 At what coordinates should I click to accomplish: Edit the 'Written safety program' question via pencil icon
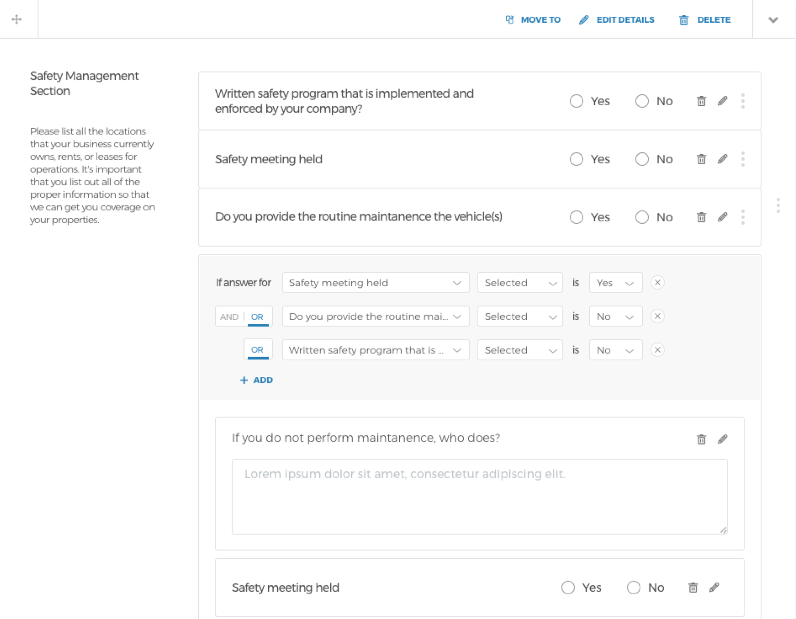(723, 101)
